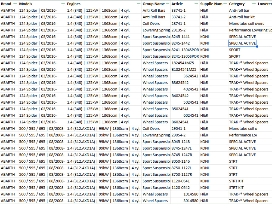Click the selected cell's blue fill handle
The height and width of the screenshot is (204, 272).
click(x=257, y=47)
